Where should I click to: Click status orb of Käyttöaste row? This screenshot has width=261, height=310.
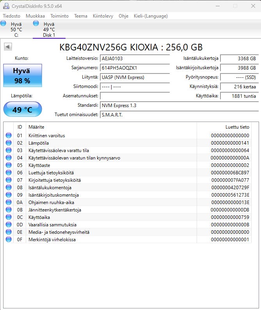coord(9,165)
